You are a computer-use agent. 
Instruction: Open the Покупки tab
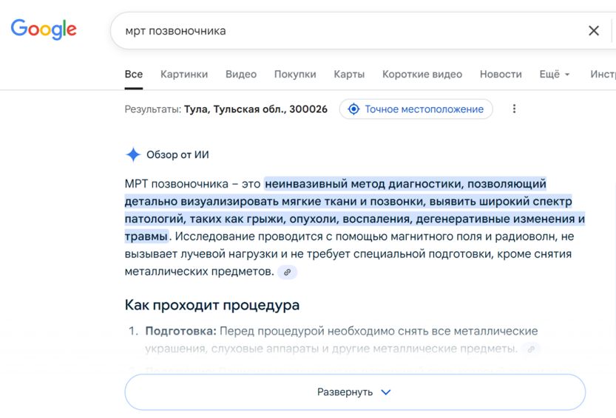(295, 75)
